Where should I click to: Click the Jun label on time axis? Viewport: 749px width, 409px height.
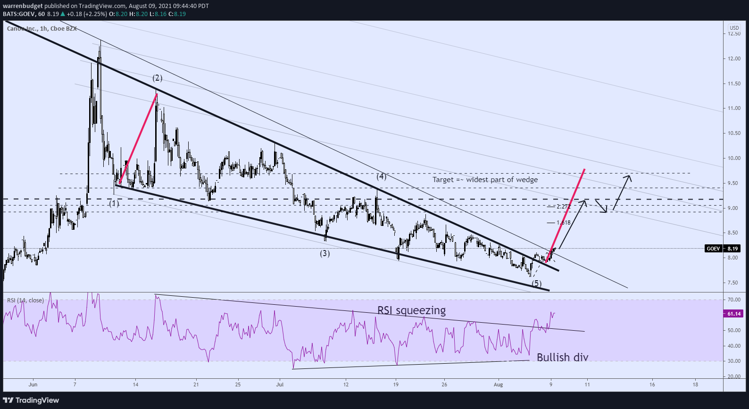coord(33,384)
